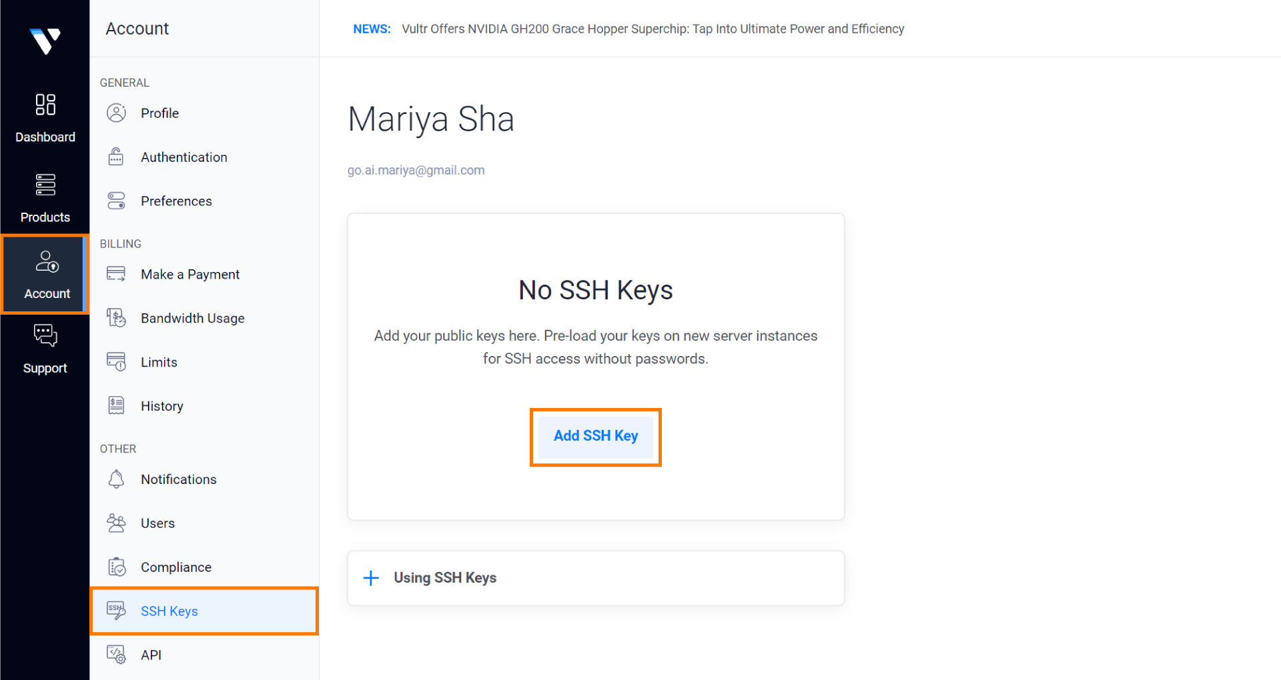Click the Add SSH Key button

pos(596,436)
